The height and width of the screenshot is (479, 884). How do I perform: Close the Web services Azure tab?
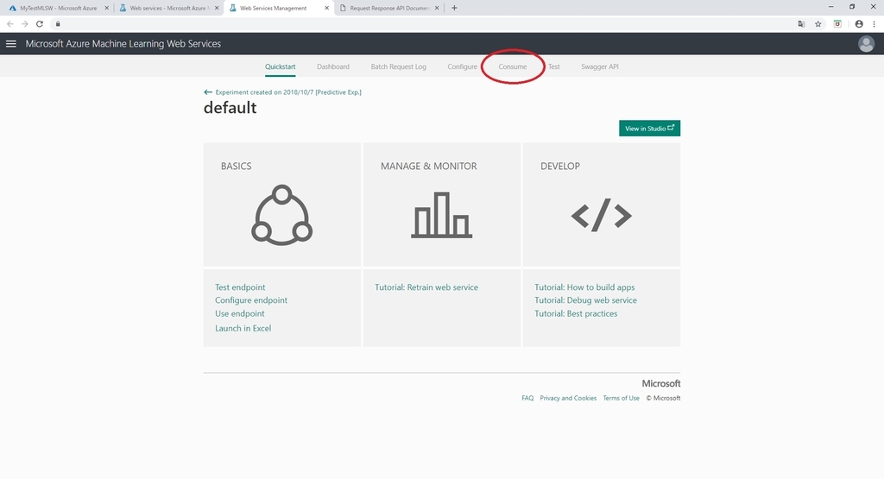coord(217,8)
